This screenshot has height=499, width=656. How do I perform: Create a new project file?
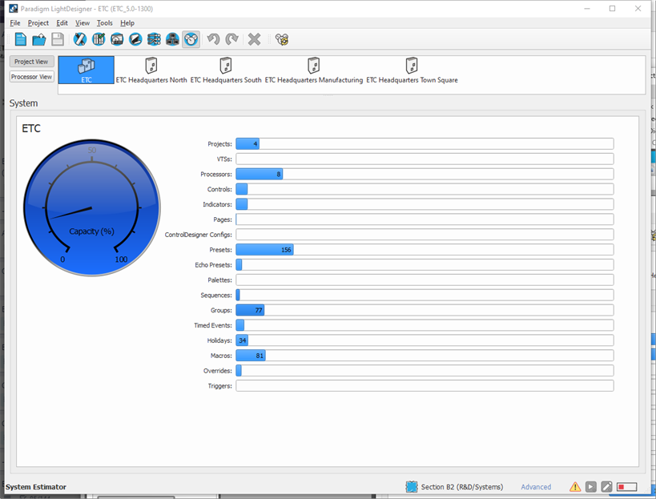coord(19,38)
